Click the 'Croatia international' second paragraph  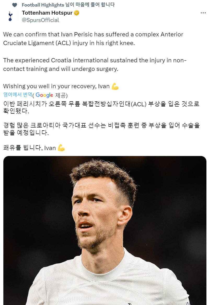[95, 65]
